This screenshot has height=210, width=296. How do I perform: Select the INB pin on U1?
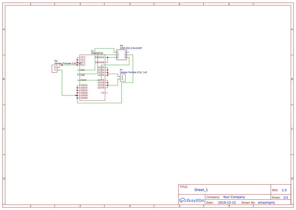point(83,75)
